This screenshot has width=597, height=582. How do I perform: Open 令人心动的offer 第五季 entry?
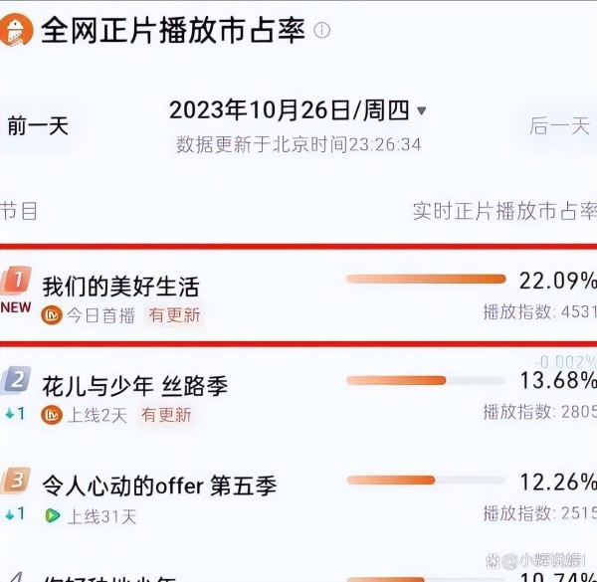tap(159, 486)
